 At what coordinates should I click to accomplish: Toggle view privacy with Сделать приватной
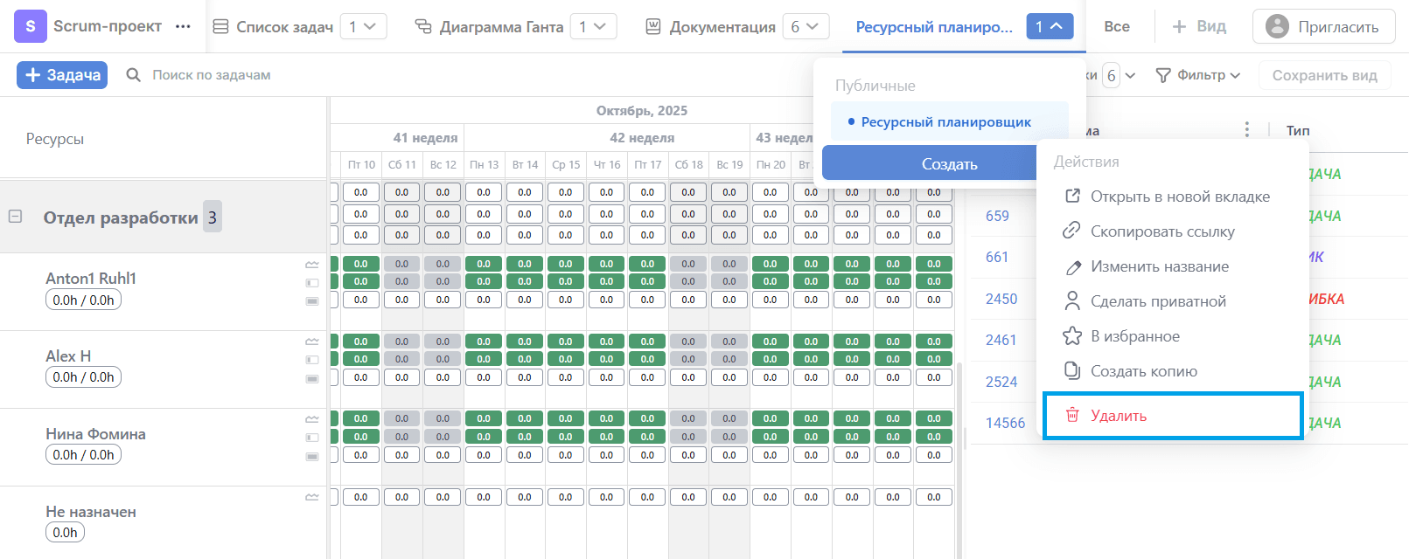click(x=1157, y=301)
